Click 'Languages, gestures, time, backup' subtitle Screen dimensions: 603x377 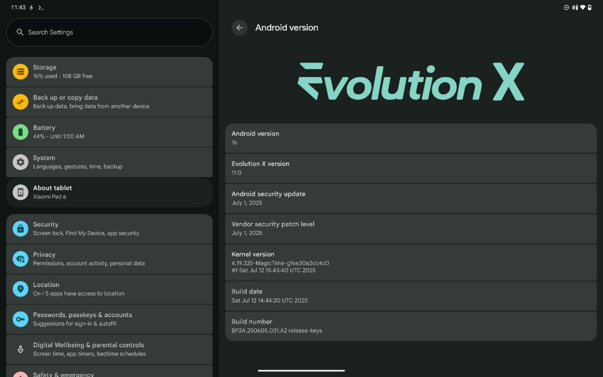tap(78, 166)
